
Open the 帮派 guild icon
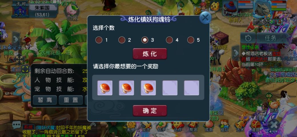pos(193,127)
